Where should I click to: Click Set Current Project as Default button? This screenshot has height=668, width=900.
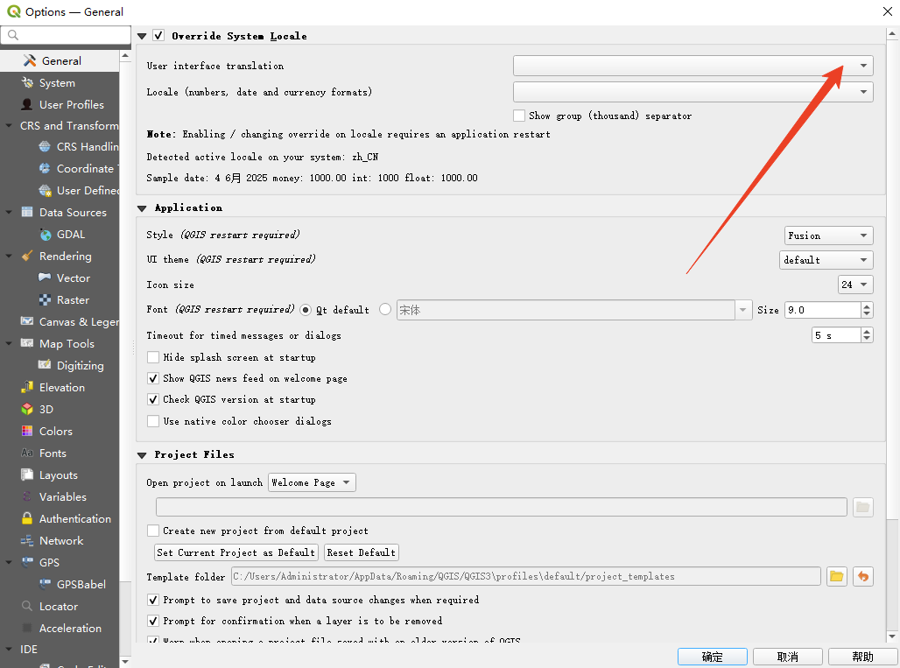(236, 552)
